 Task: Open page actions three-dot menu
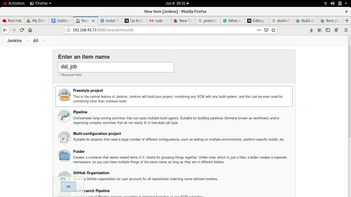pos(259,30)
